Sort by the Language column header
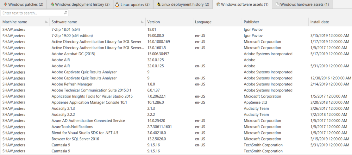The image size is (352, 155). tap(217, 22)
